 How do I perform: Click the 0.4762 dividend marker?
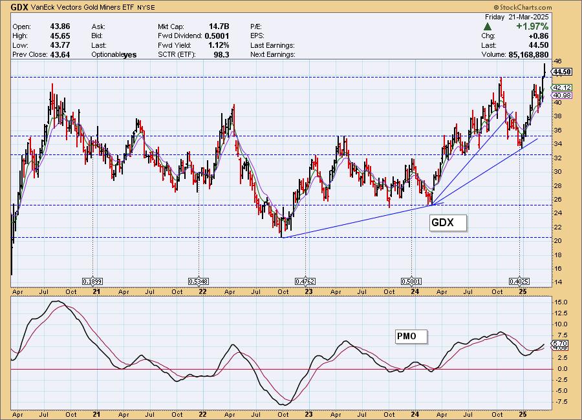[x=305, y=282]
